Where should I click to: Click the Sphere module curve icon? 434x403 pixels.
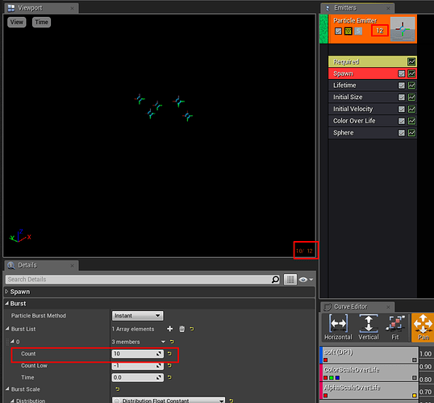(411, 133)
